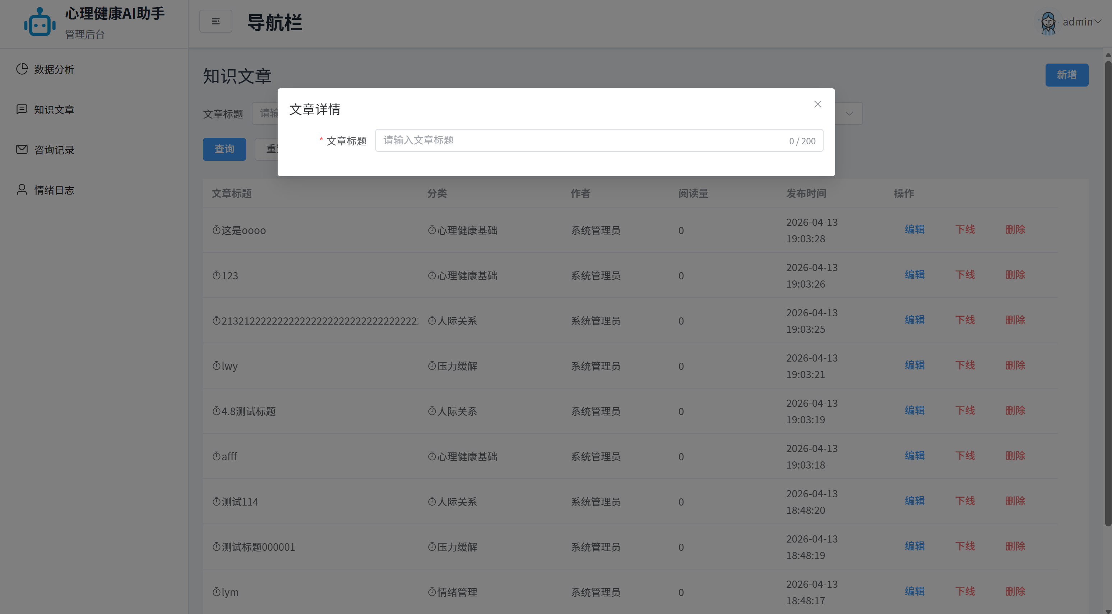Switch to the 数据分析 section

pyautogui.click(x=54, y=69)
